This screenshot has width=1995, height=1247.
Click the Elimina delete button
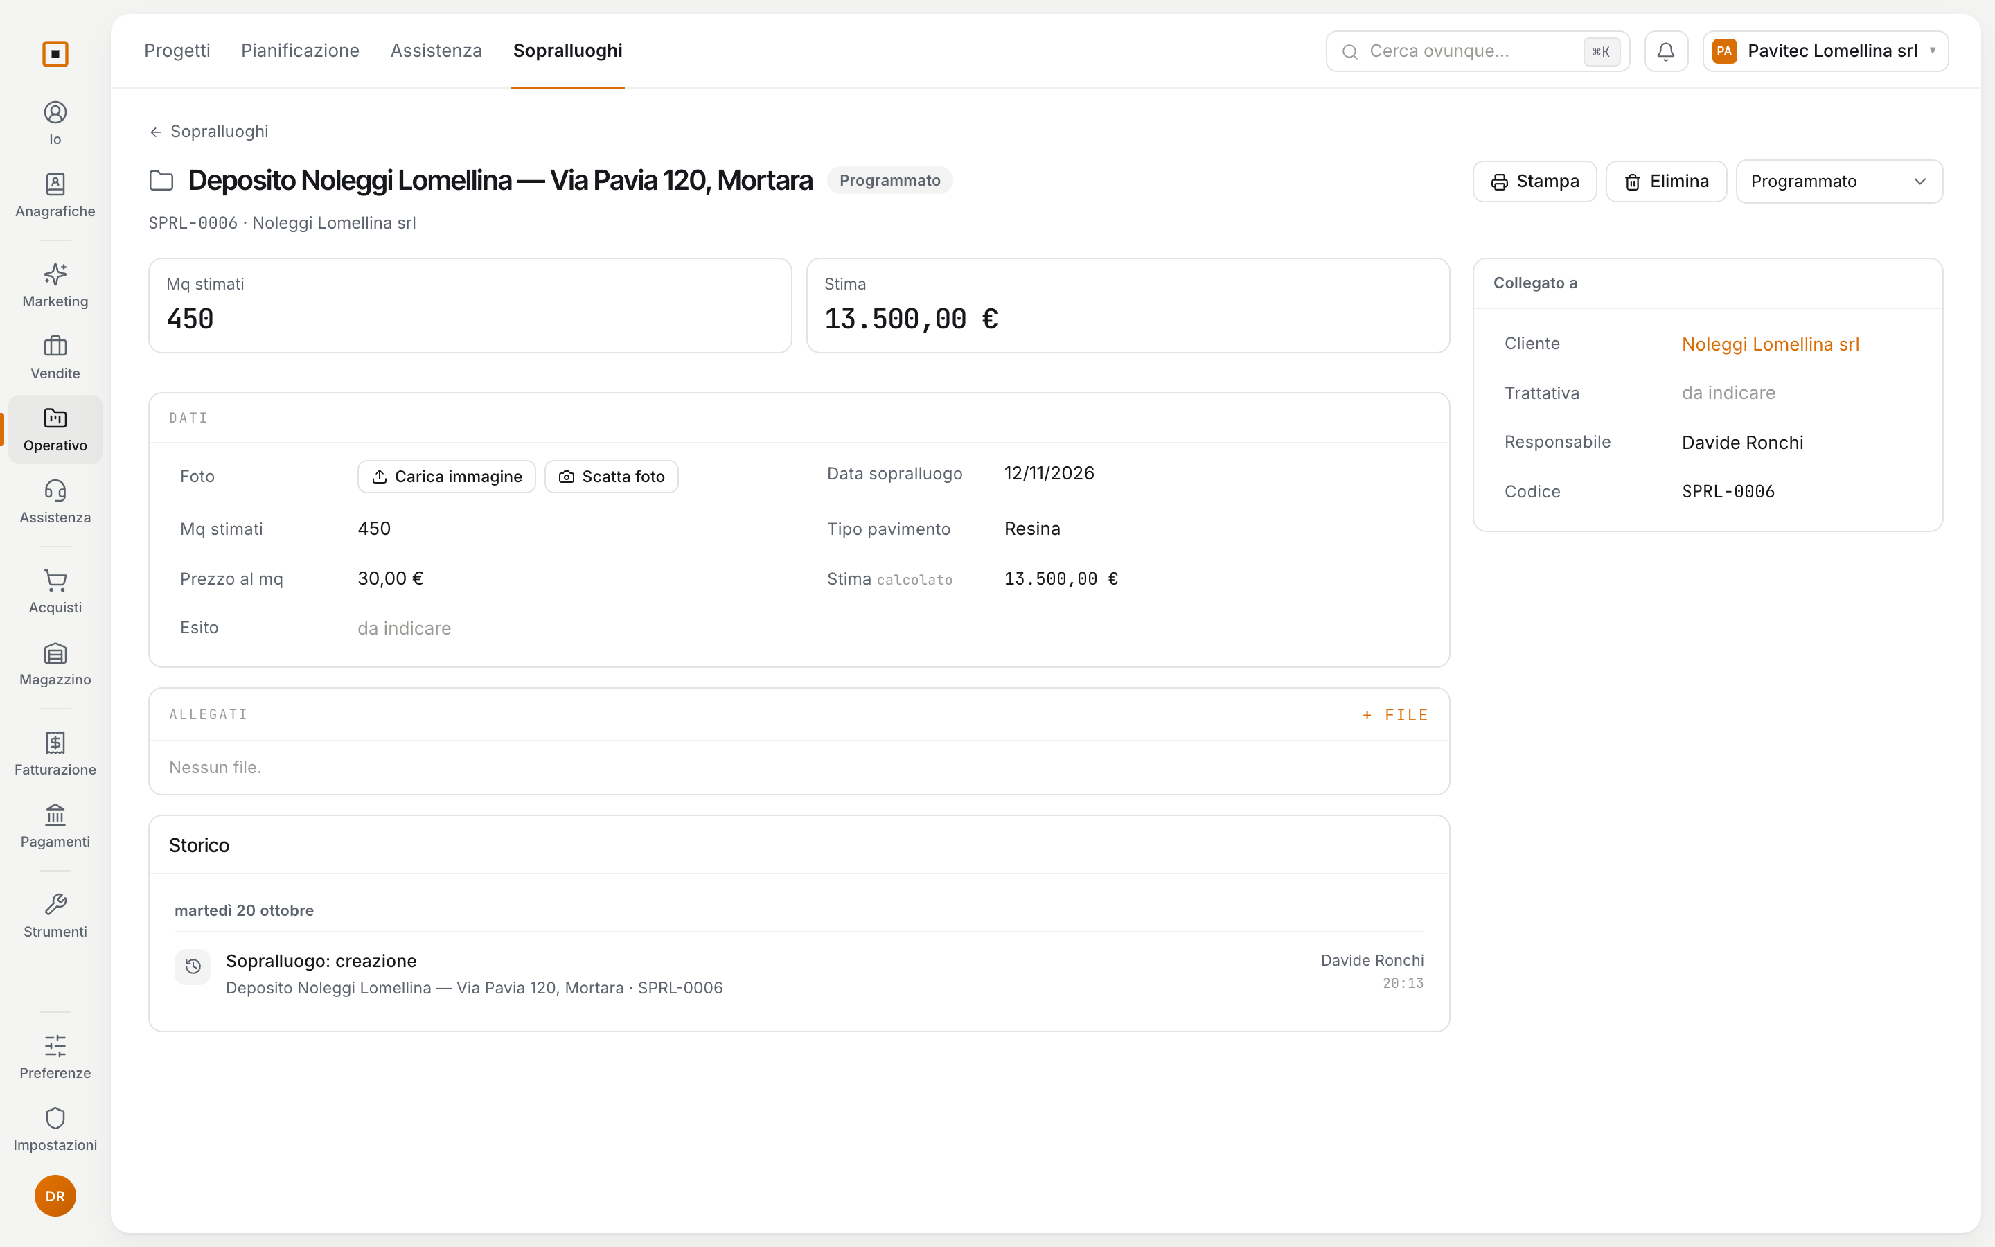pos(1665,182)
